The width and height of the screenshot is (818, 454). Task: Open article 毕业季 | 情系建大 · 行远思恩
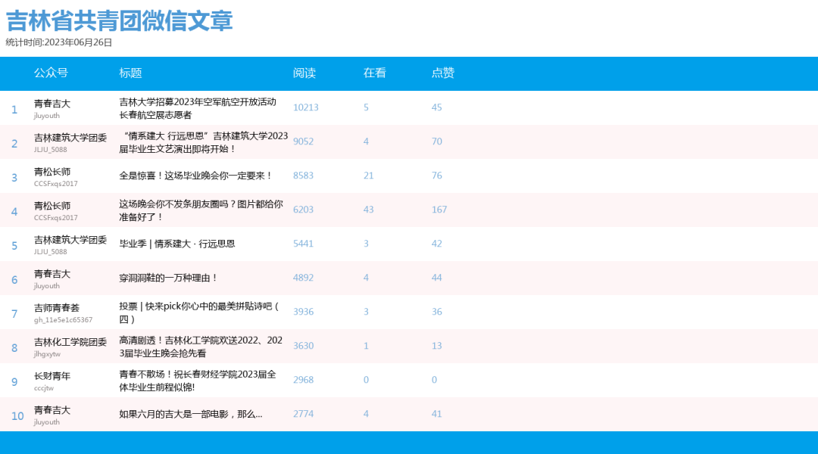click(177, 244)
